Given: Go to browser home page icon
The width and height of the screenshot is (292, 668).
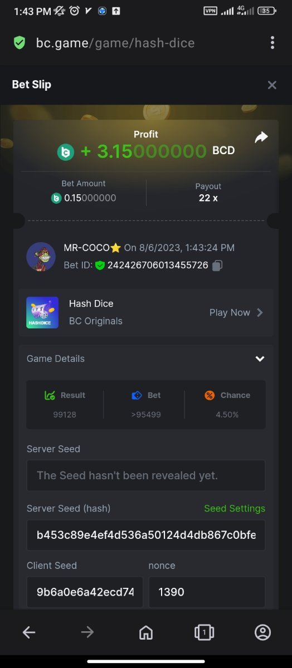Looking at the screenshot, I should pos(146,632).
